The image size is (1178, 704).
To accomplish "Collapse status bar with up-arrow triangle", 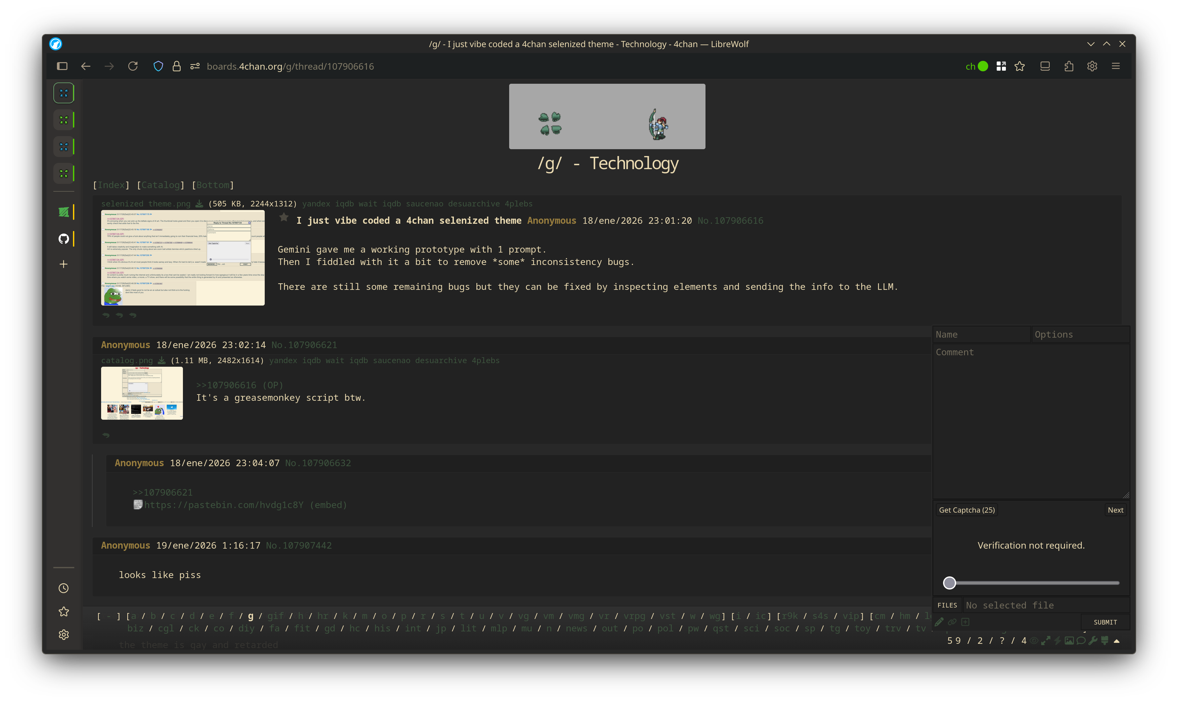I will click(1116, 642).
